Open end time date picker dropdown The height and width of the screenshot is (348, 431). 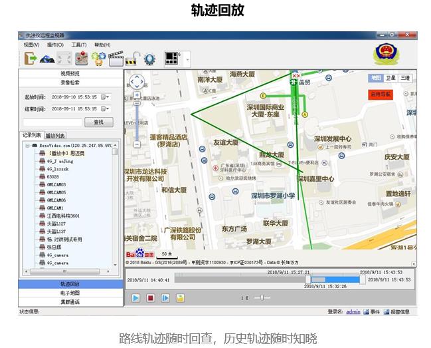(106, 108)
